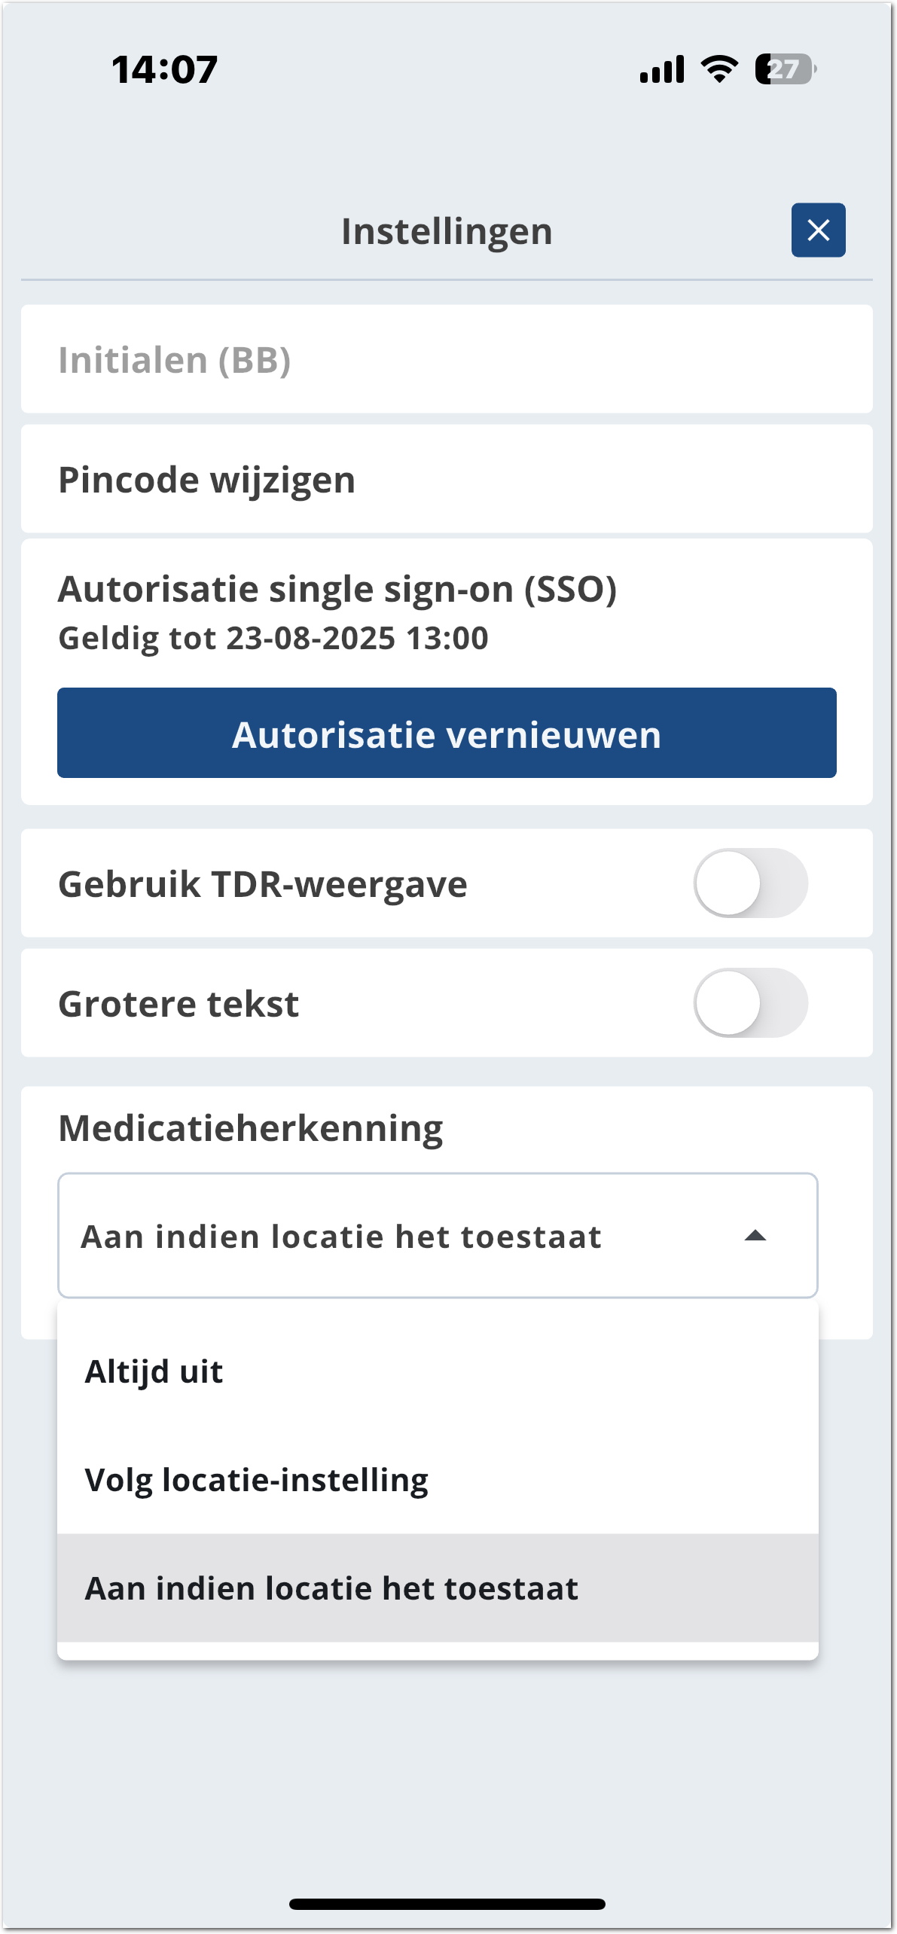Image resolution: width=897 pixels, height=1934 pixels.
Task: Tap the home indicator bar
Action: click(x=447, y=1904)
